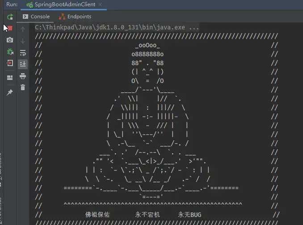Screen dimensions: 303x225
Task: Jump up the stack trace with up arrow
Action: pos(23,29)
